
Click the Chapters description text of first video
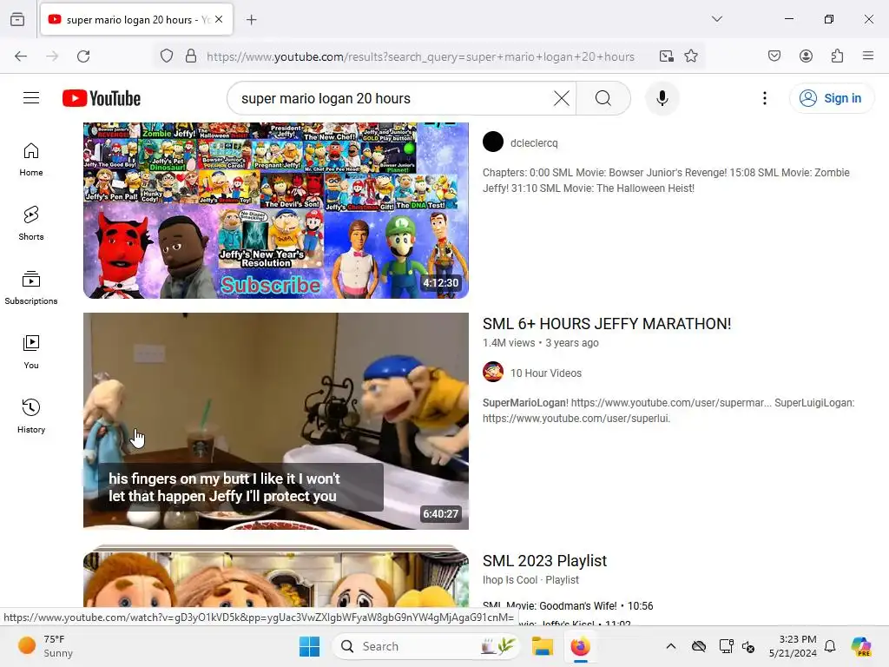point(666,181)
